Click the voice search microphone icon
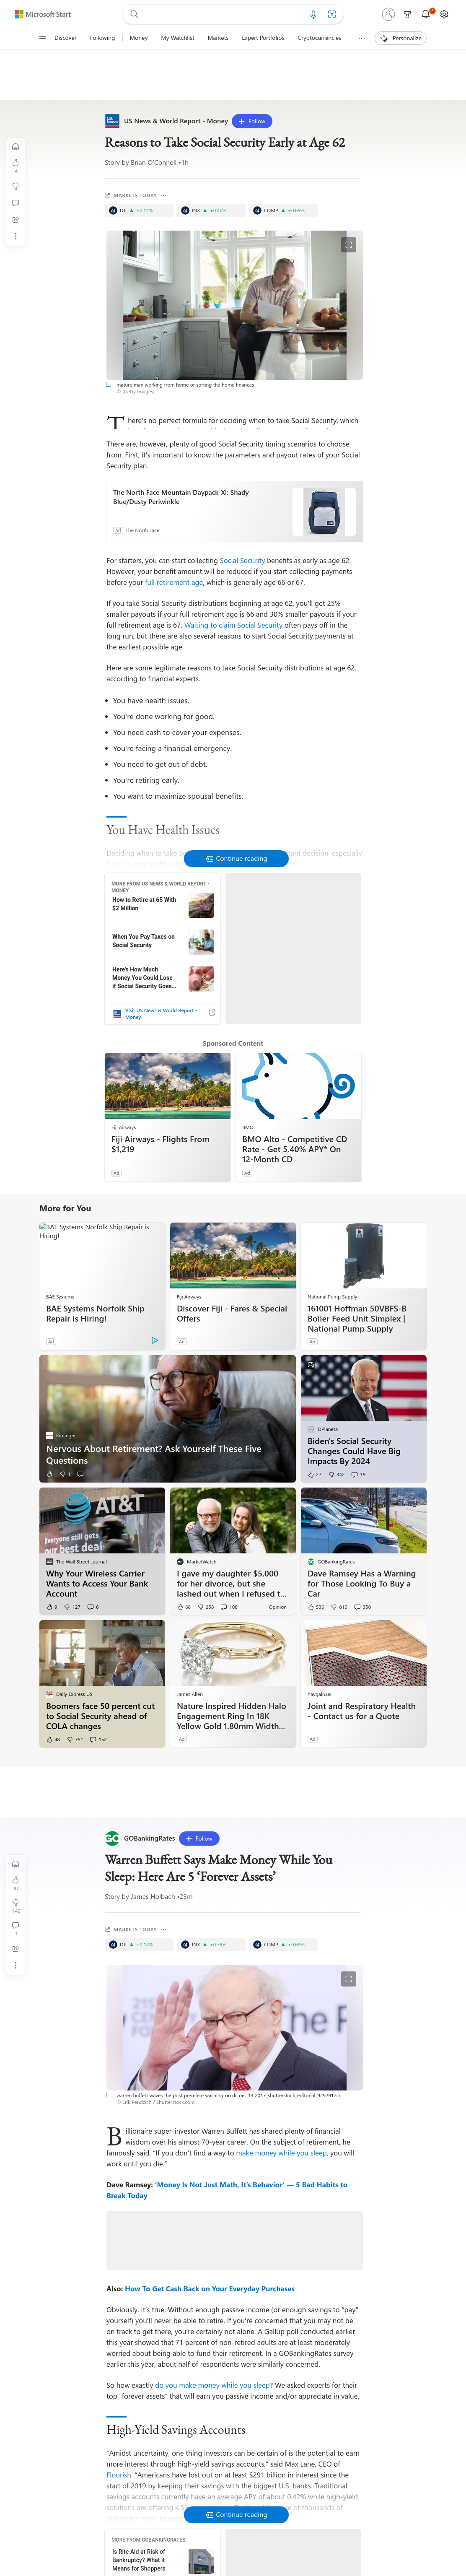Viewport: 466px width, 2576px height. coord(313,14)
